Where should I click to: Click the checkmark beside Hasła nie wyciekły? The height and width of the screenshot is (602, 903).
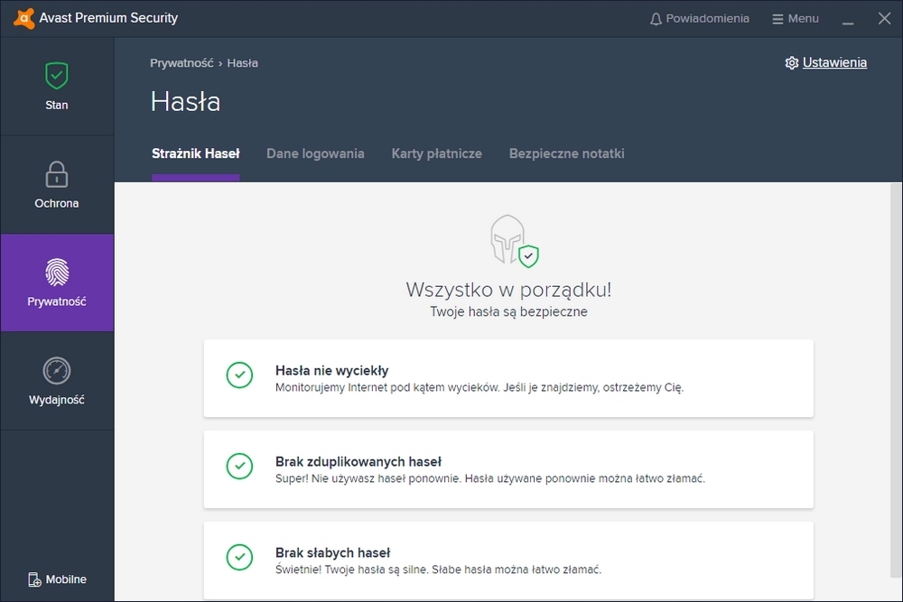pyautogui.click(x=239, y=375)
